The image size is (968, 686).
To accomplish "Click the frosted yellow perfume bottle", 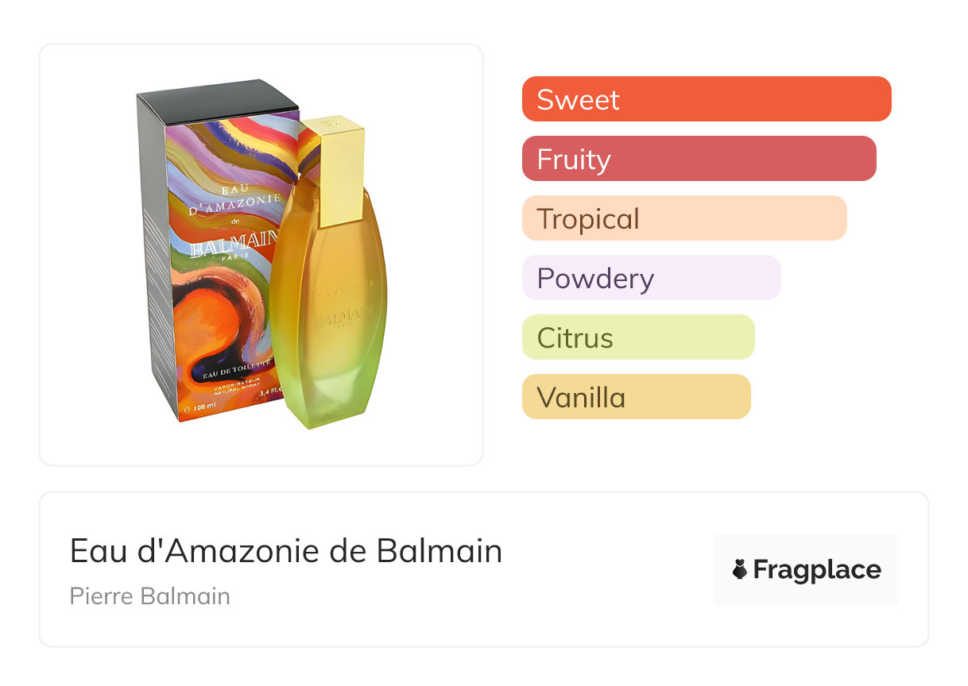I will tap(330, 333).
